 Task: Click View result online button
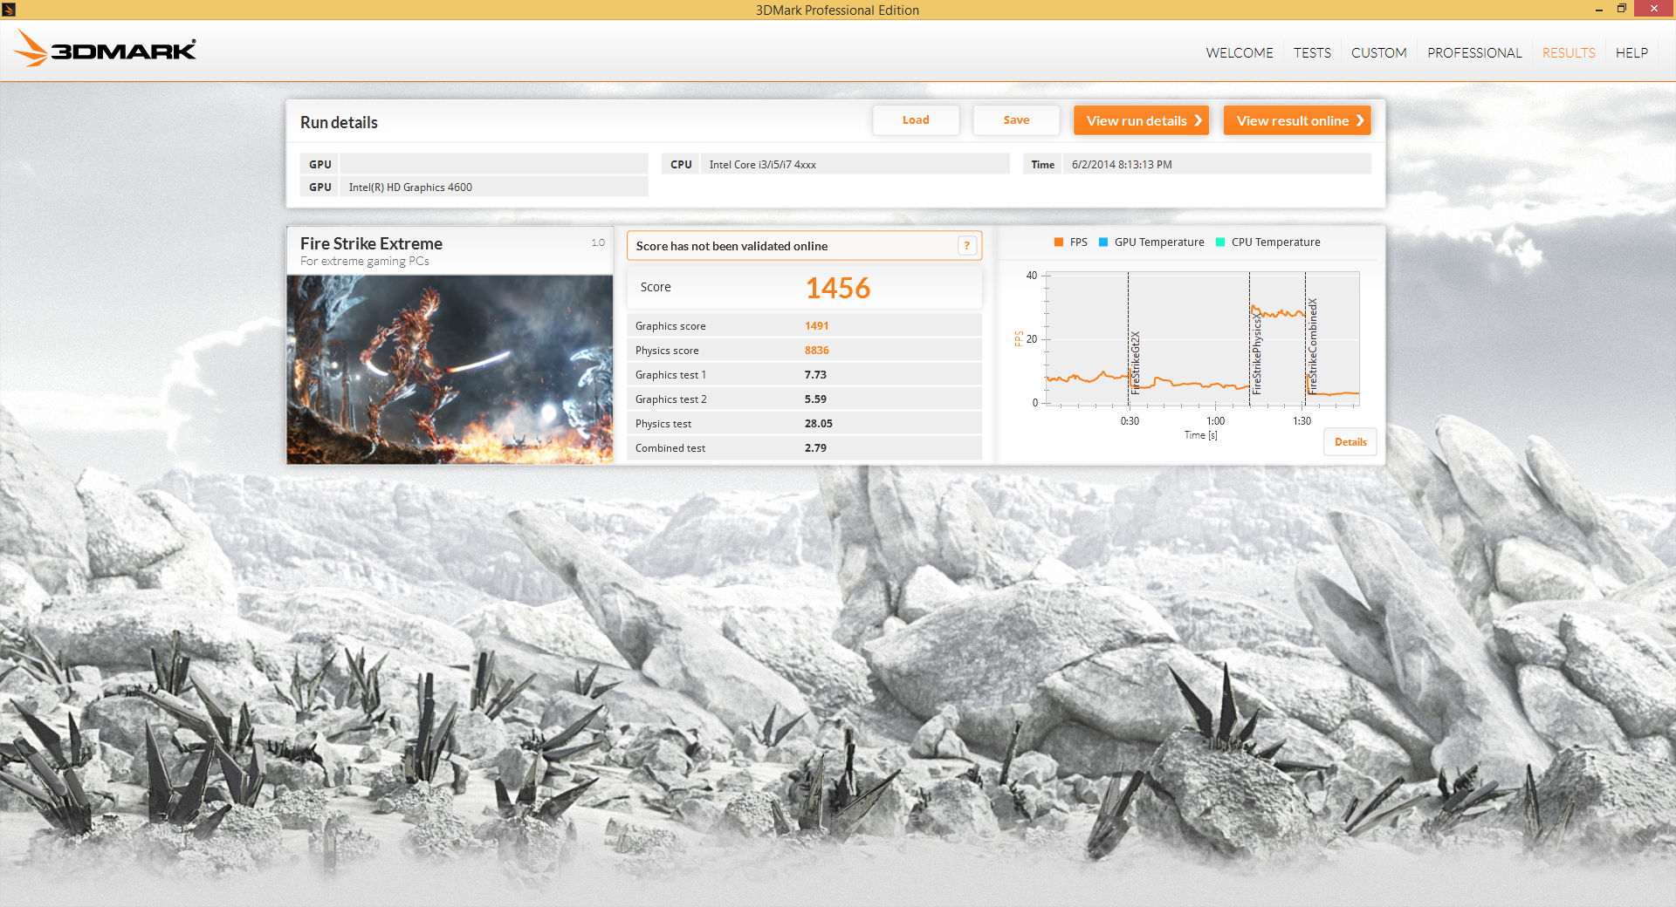tap(1297, 120)
